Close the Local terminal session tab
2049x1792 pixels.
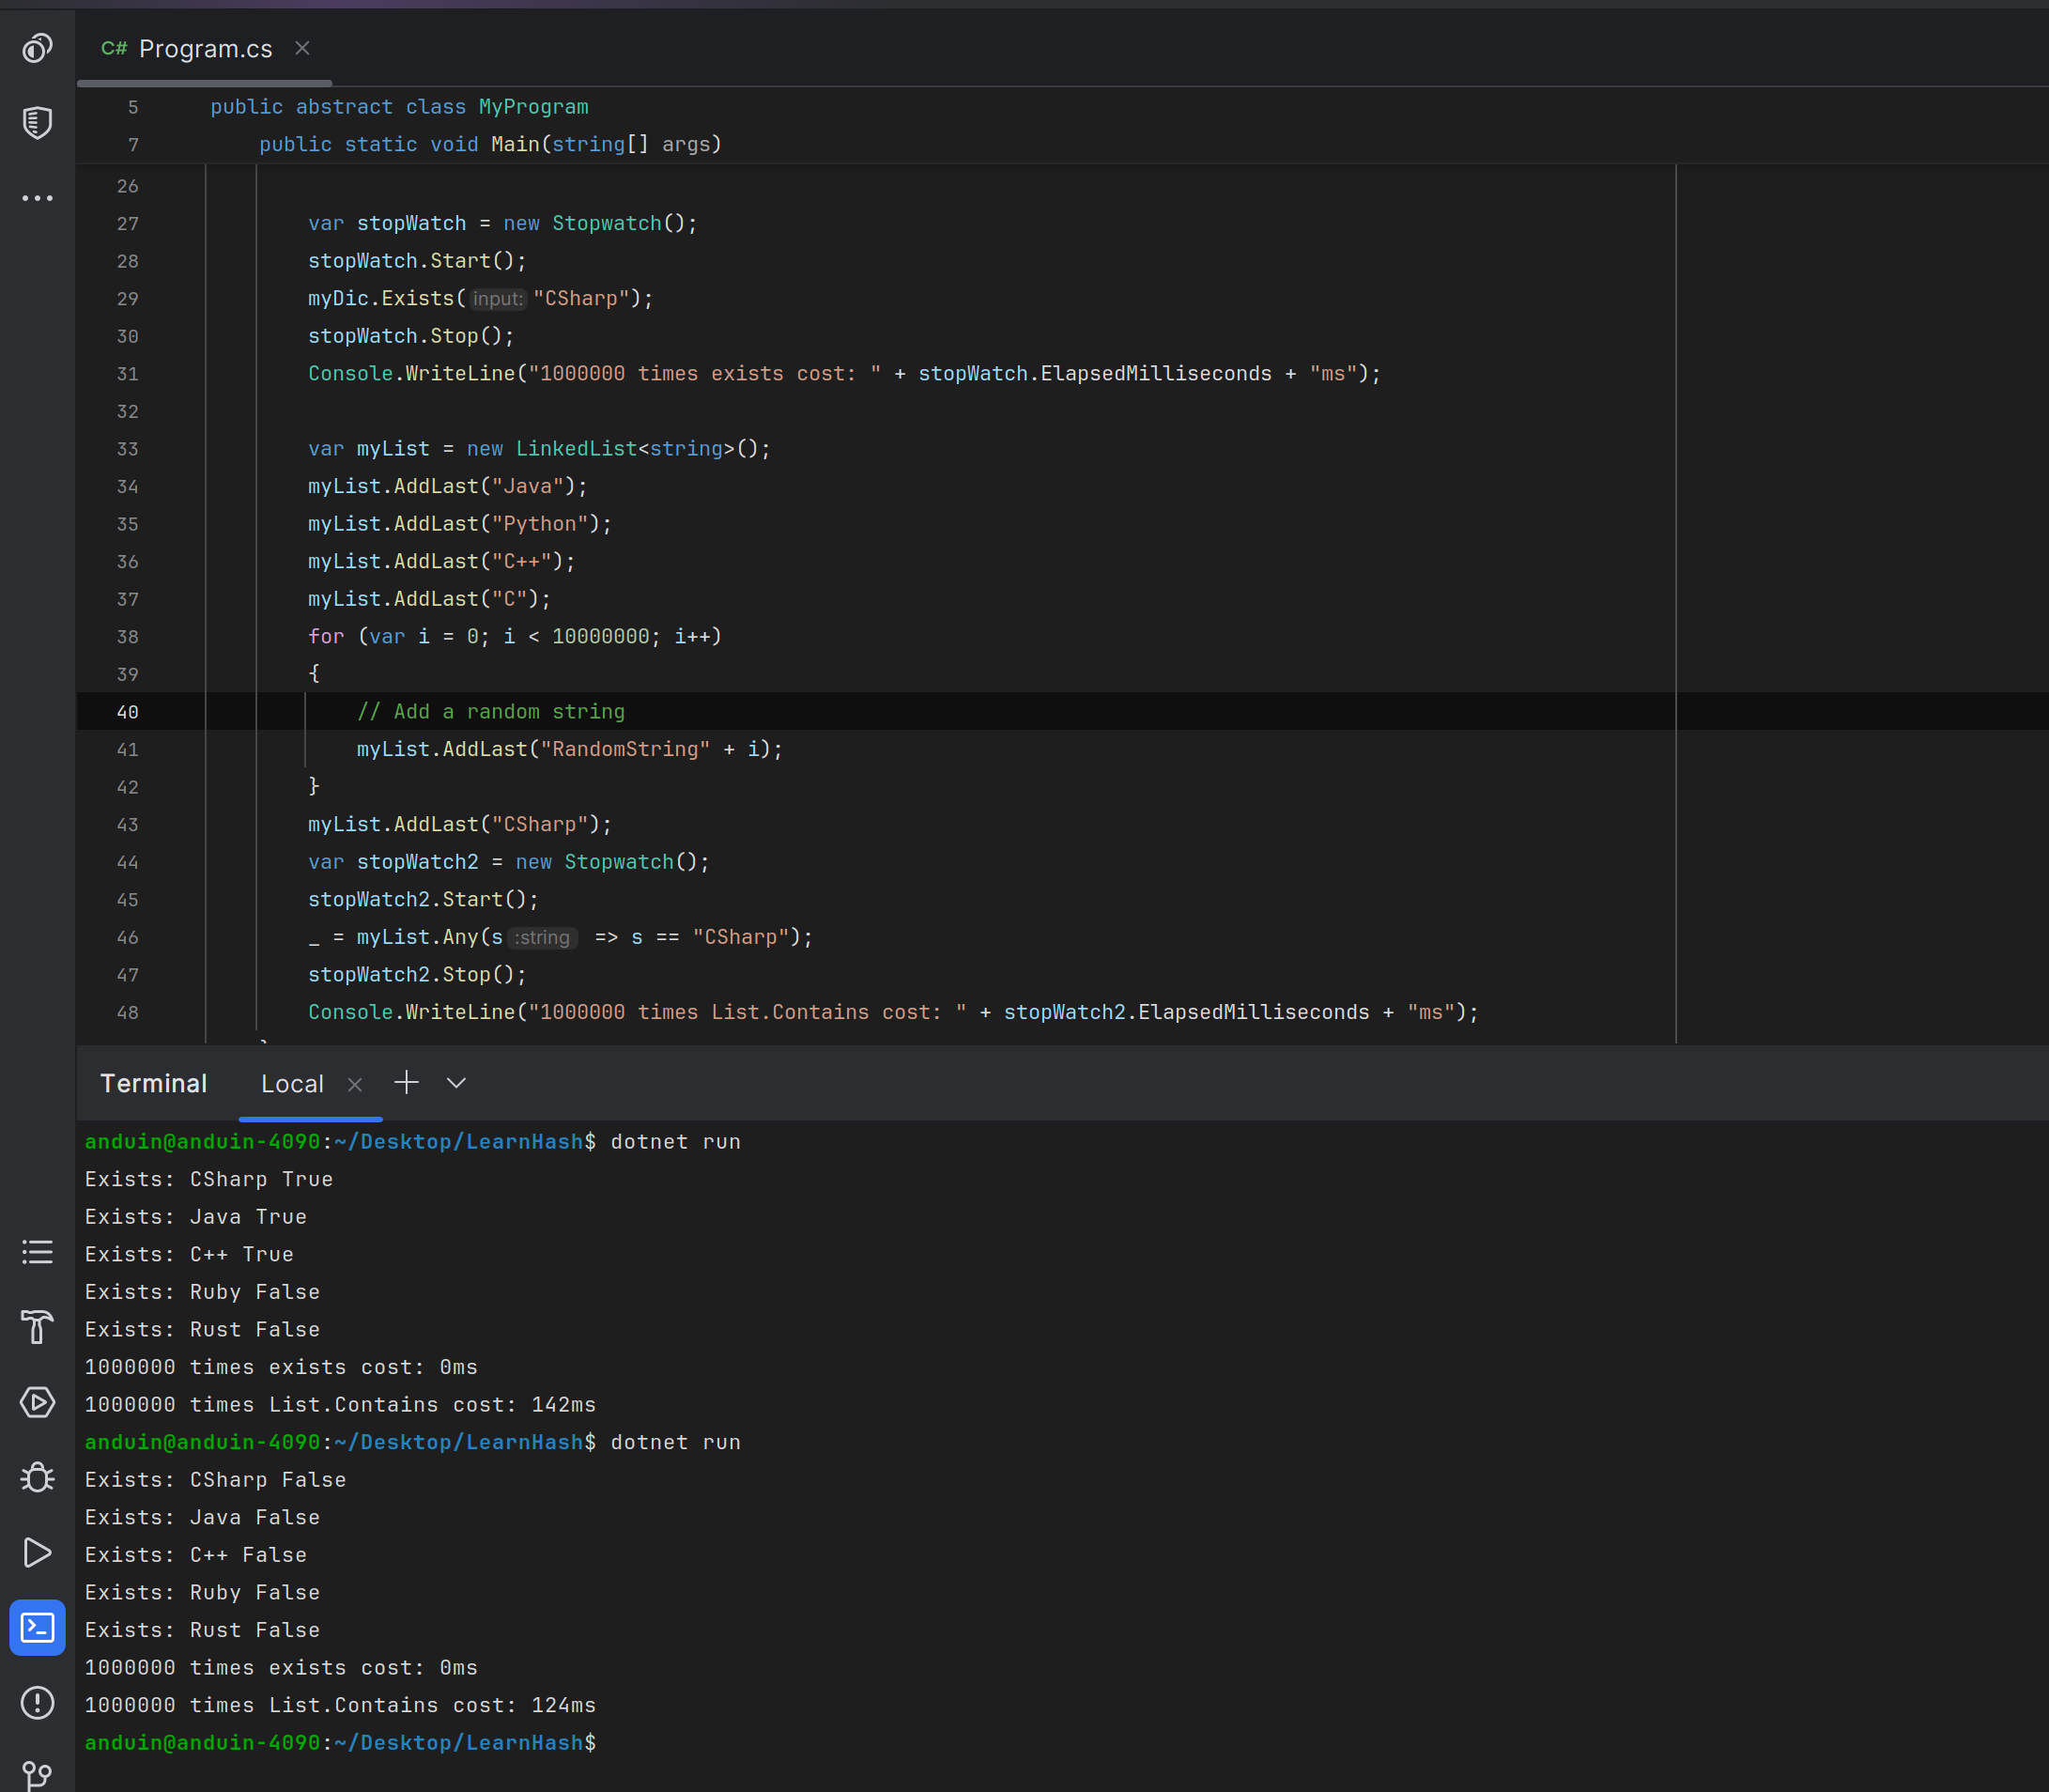point(355,1084)
